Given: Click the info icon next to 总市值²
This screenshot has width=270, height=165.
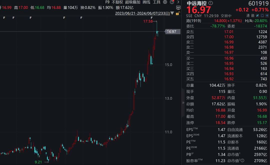Looking at the screenshot, I should pyautogui.click(x=242, y=161).
